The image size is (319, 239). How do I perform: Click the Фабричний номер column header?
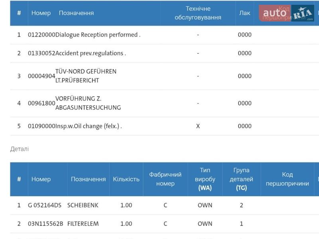coord(165,179)
